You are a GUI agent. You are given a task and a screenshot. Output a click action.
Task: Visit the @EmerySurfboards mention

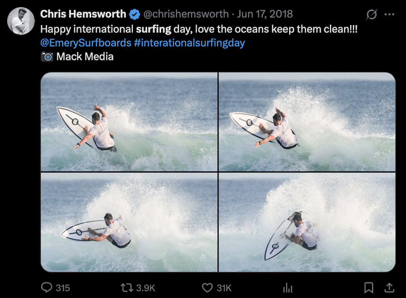pos(85,43)
